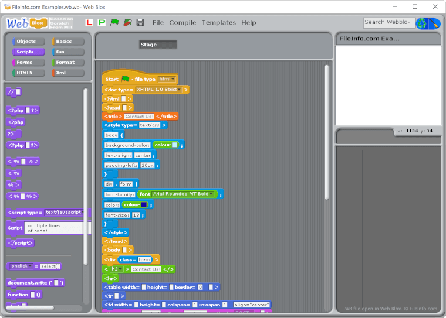The height and width of the screenshot is (318, 446).
Task: Open the h2 heading tag dropdown
Action: click(x=117, y=269)
